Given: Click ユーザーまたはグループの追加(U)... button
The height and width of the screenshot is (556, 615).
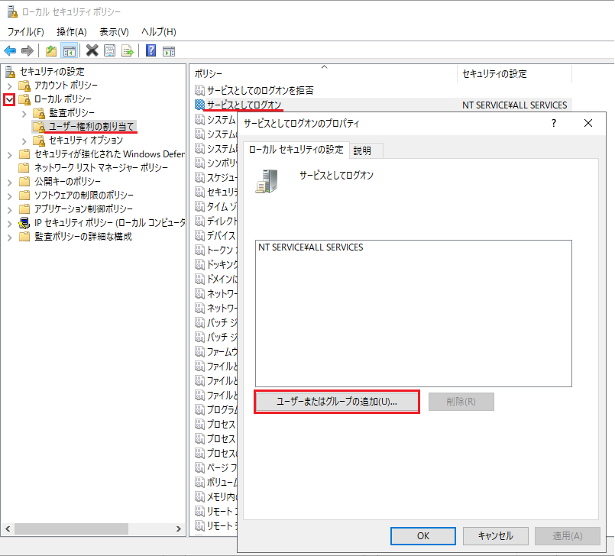Looking at the screenshot, I should click(337, 402).
